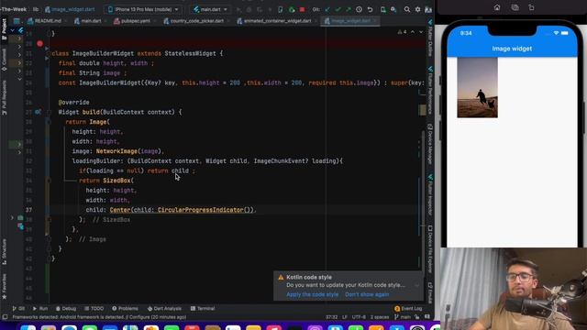
Task: Open the Flutter Inspector side panel
Action: [x=430, y=194]
